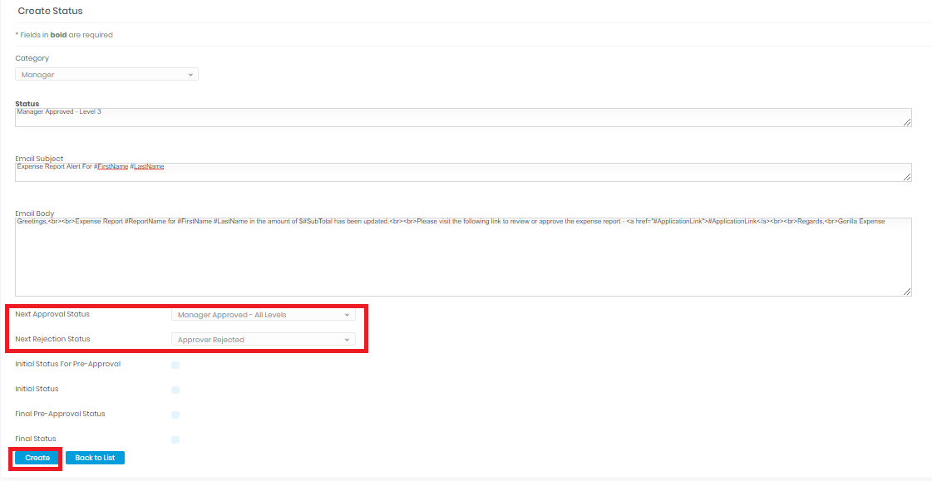Enable the Initial Status checkbox
Screen dimensions: 932x481
pyautogui.click(x=175, y=390)
